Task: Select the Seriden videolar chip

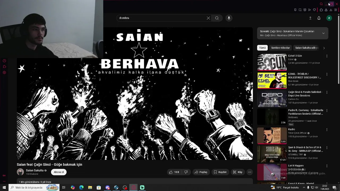Action: pyautogui.click(x=280, y=48)
